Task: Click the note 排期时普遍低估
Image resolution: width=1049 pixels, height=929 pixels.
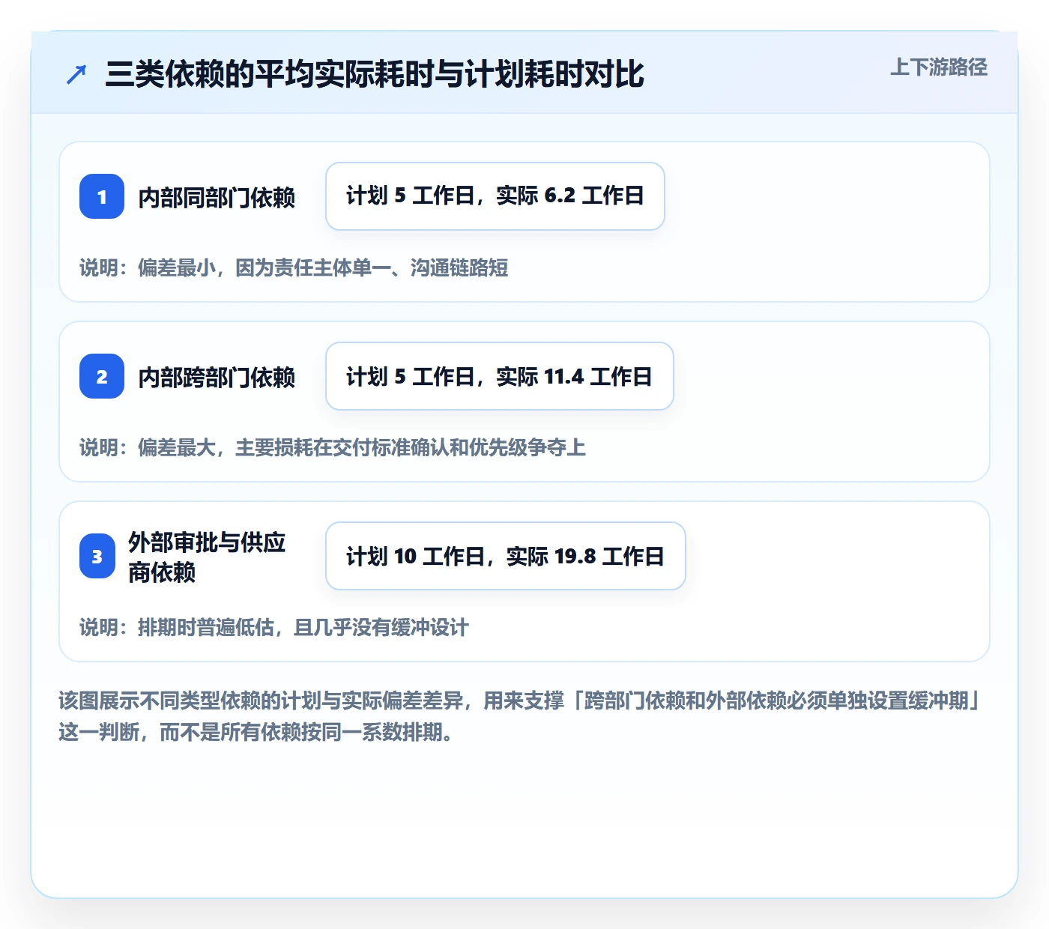Action: [274, 627]
